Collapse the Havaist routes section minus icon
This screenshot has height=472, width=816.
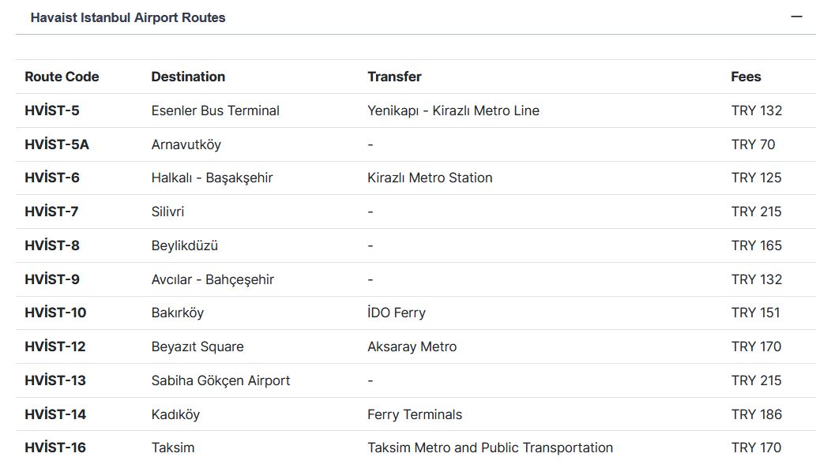point(796,17)
